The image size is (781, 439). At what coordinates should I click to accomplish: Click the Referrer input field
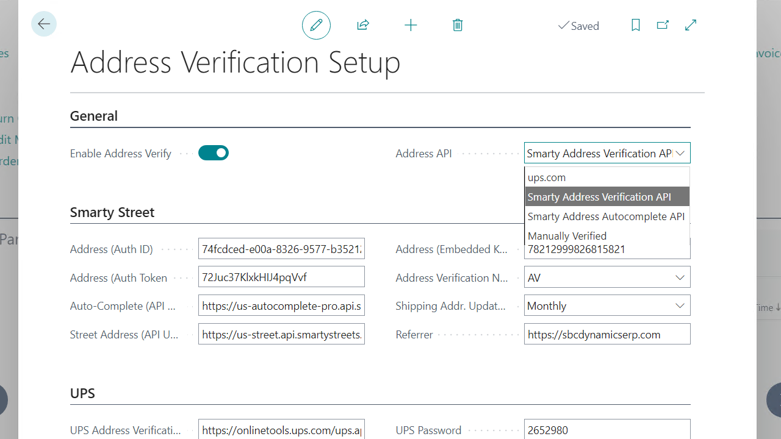pos(607,334)
